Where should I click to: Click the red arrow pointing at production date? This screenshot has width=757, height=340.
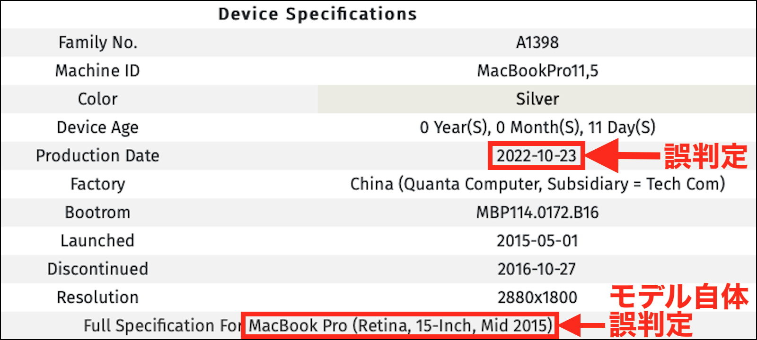(x=620, y=156)
